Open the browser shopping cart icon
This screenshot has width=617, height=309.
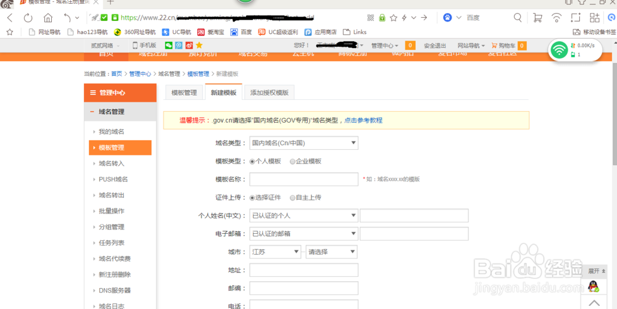[537, 17]
